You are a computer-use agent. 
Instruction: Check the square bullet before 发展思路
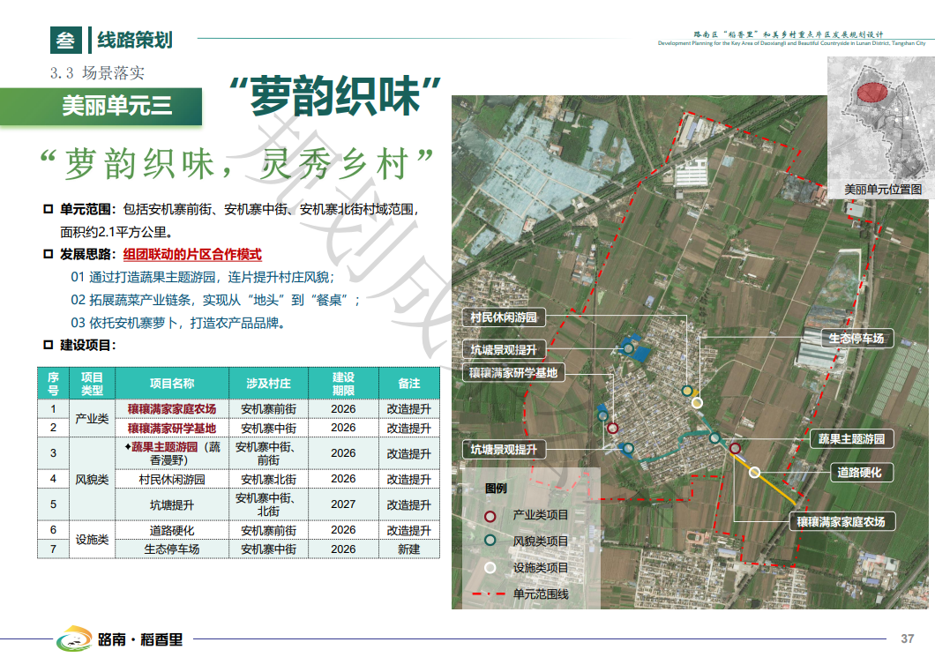point(49,255)
